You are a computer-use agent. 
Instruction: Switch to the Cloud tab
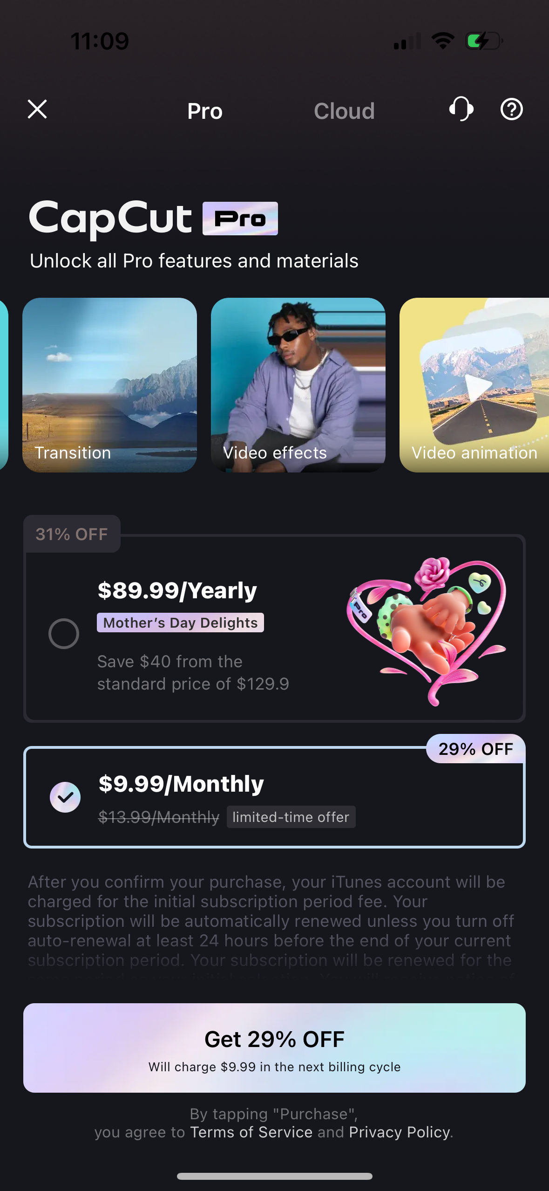point(344,111)
